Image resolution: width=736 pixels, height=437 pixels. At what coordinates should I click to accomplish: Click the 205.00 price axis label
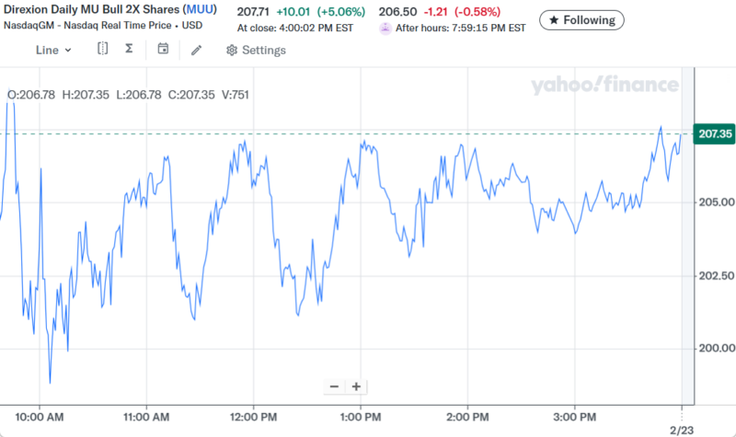(716, 202)
